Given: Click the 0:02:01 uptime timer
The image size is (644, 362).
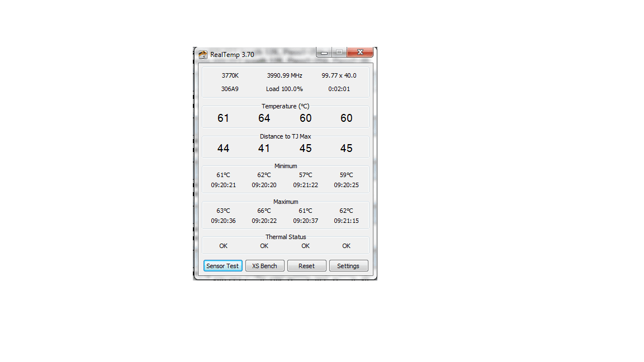Looking at the screenshot, I should tap(339, 89).
